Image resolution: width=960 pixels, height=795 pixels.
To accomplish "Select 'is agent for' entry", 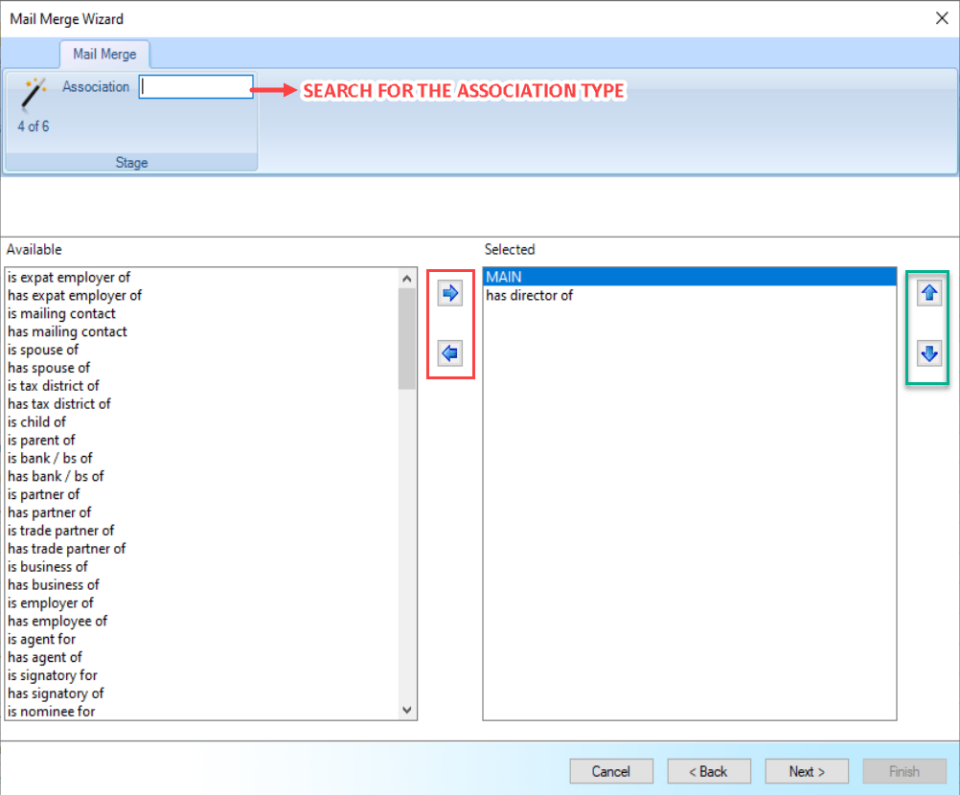I will [x=202, y=639].
